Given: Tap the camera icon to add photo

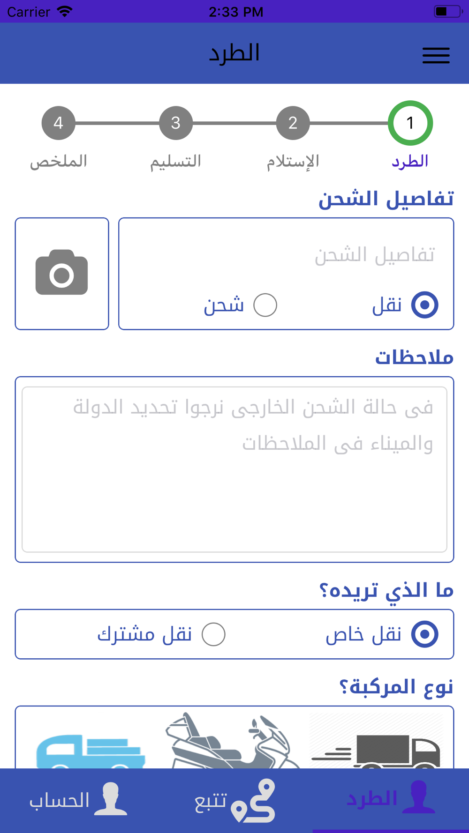Looking at the screenshot, I should (62, 273).
